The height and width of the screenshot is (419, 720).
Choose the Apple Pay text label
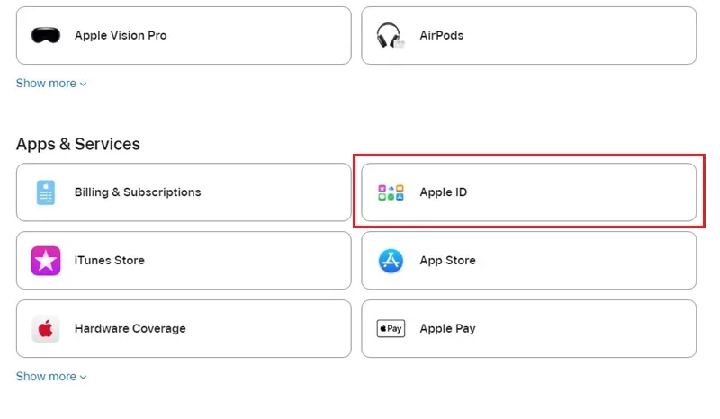point(447,328)
